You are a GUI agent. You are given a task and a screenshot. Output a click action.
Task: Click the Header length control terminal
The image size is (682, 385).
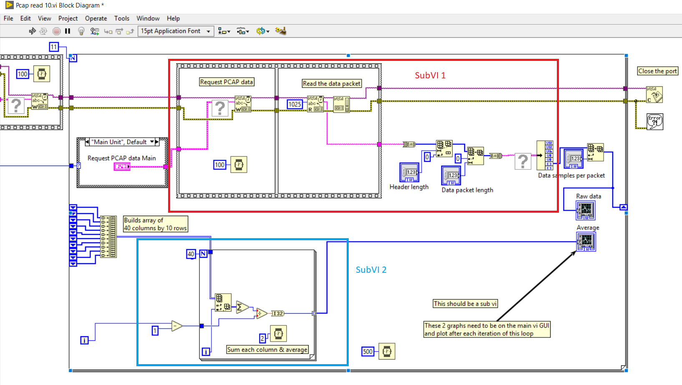tap(410, 172)
